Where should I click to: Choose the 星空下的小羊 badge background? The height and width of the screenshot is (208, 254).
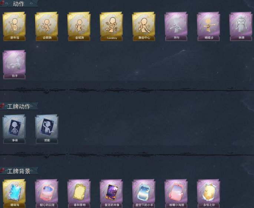[144, 194]
